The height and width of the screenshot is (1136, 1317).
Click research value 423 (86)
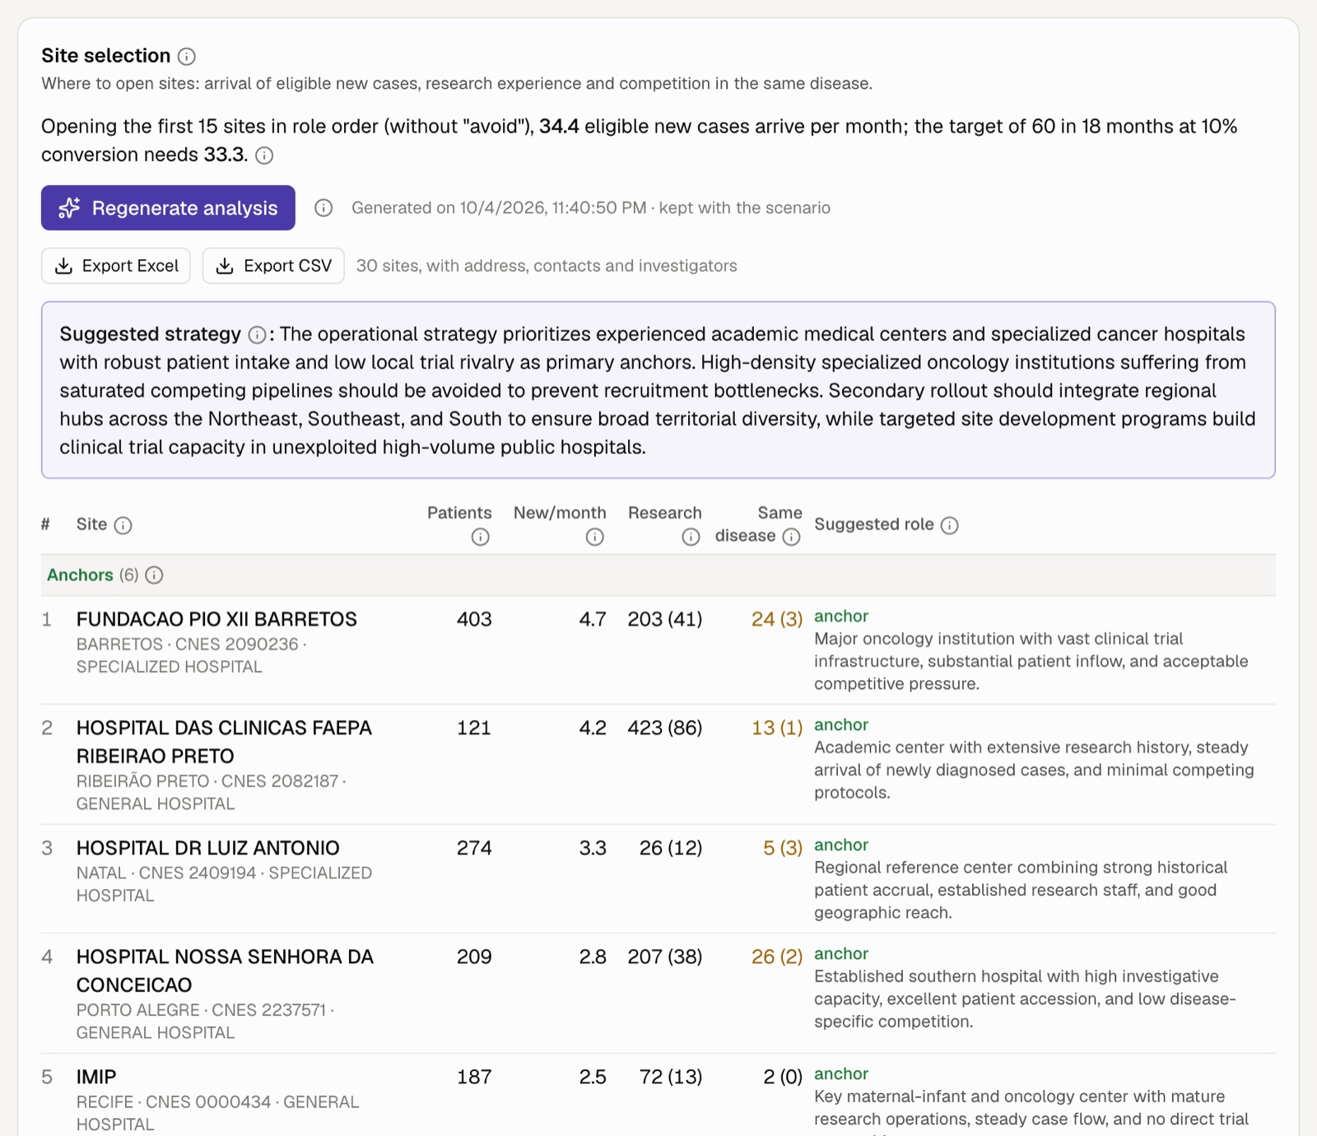pos(665,728)
